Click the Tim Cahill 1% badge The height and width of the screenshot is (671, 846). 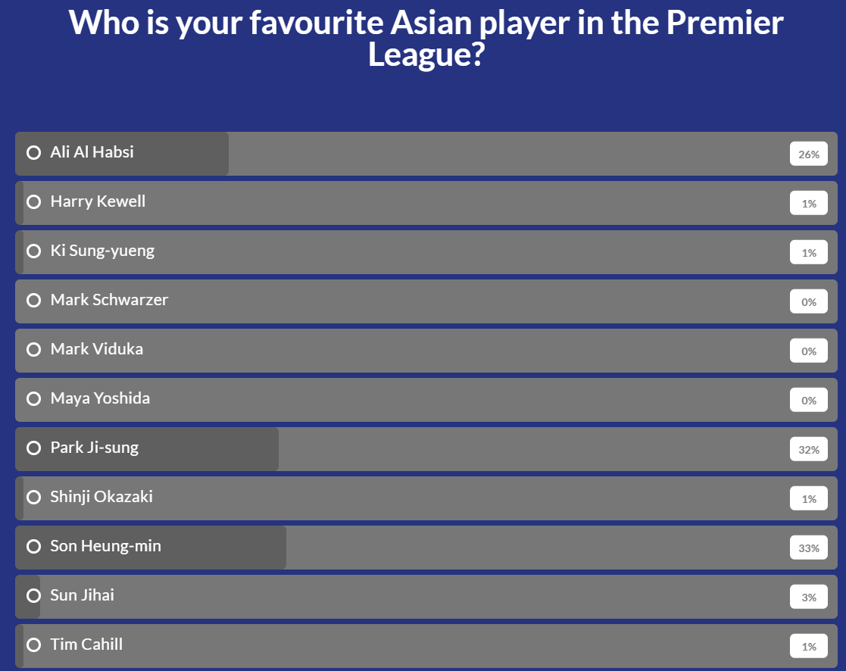(808, 646)
